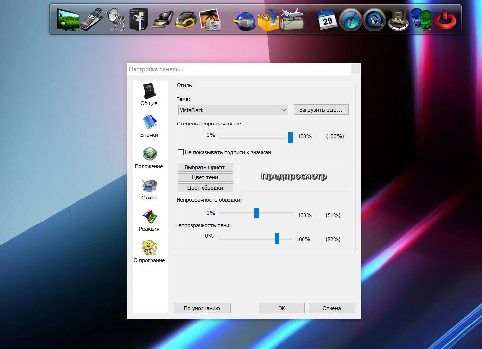Click the Цвет тени button
The width and height of the screenshot is (482, 349).
pos(205,177)
